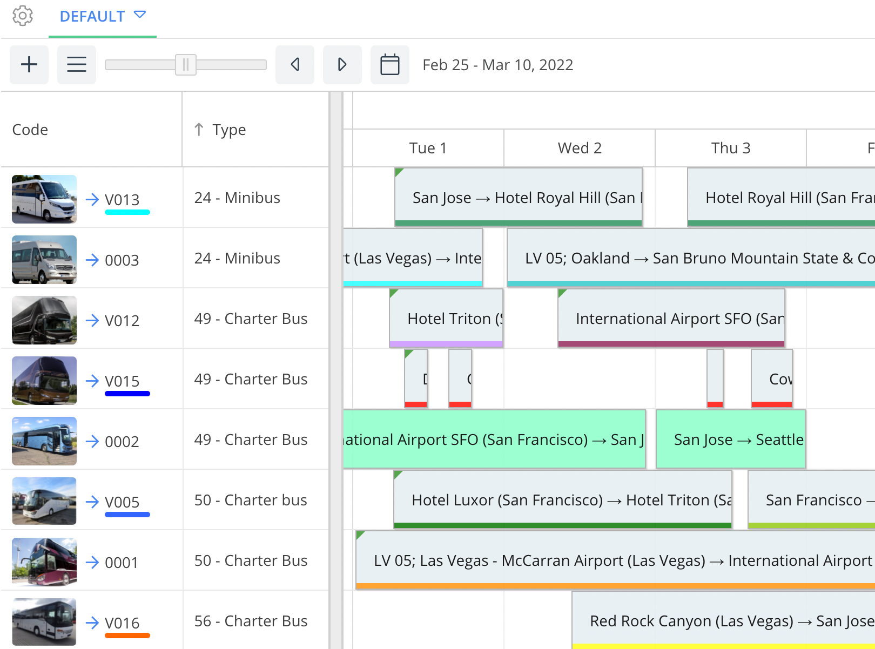Expand the DEFAULT view dropdown arrow
This screenshot has width=875, height=649.
(140, 15)
